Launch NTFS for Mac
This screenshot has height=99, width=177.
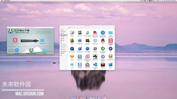[x=80, y=41]
